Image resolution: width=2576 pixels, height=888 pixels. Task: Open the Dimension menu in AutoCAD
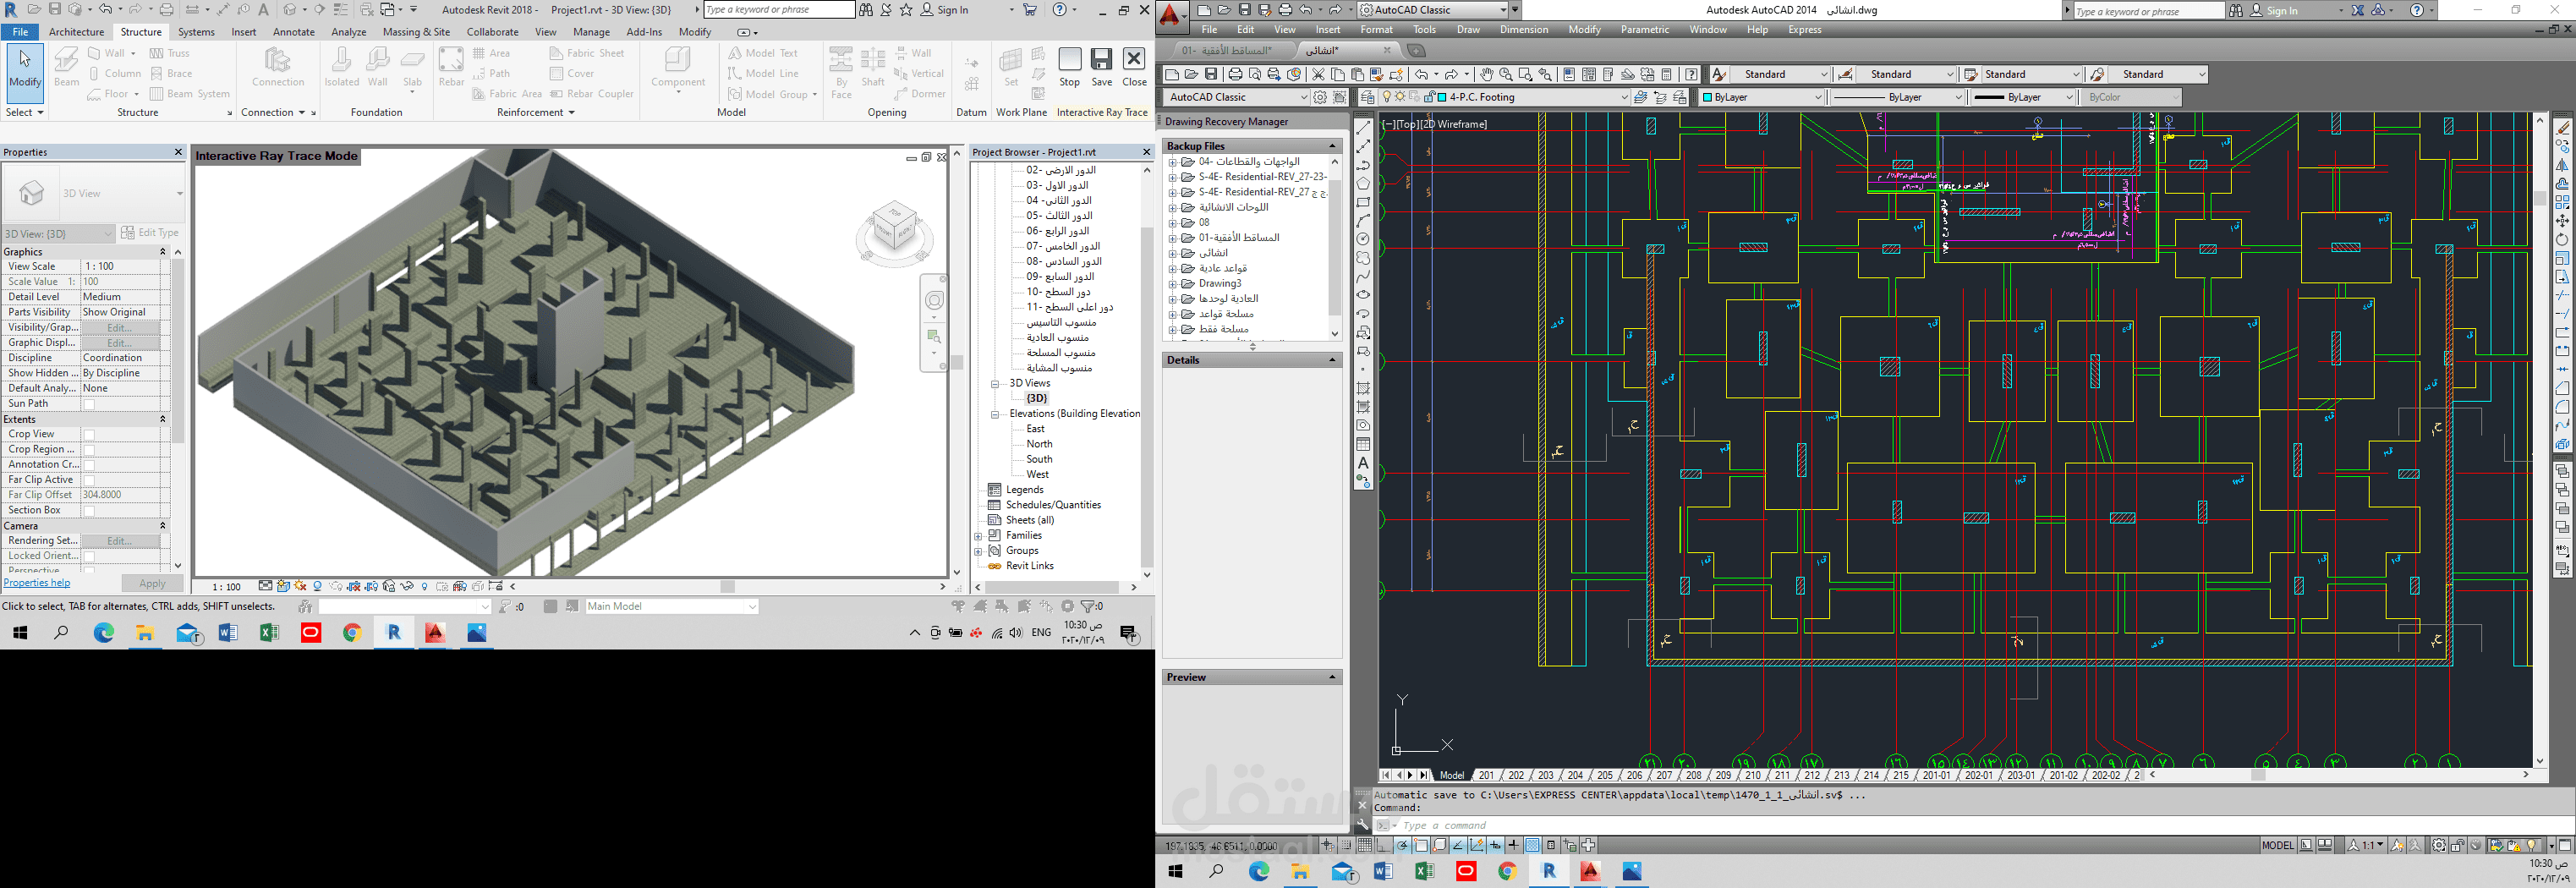(1524, 30)
